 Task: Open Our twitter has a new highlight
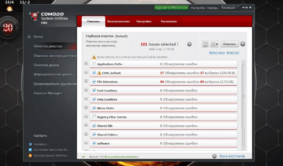tap(51, 150)
